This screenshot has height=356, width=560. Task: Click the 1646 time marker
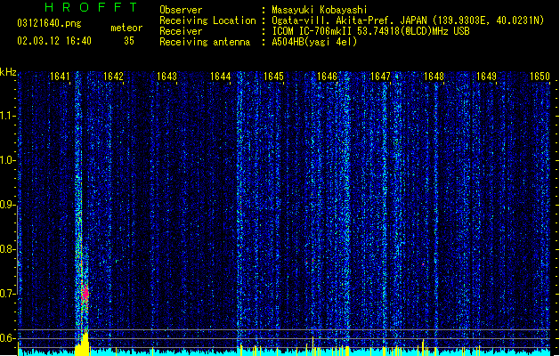[x=327, y=77]
